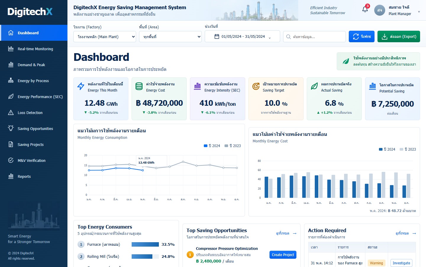Open the Saving Projects menu item
Image resolution: width=426 pixels, height=267 pixels.
(x=34, y=144)
